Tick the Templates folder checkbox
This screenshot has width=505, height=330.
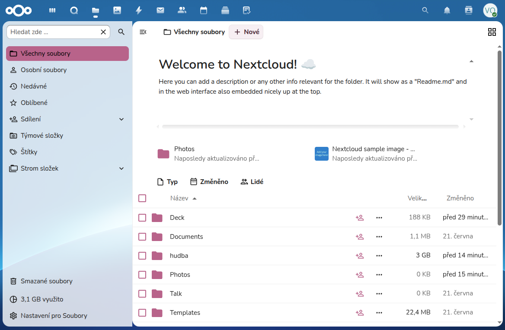[x=142, y=313]
